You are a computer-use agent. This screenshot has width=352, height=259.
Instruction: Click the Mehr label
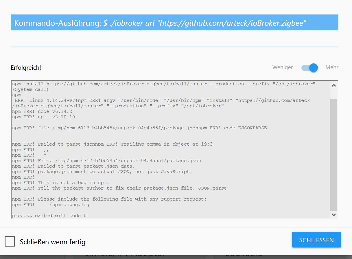332,67
